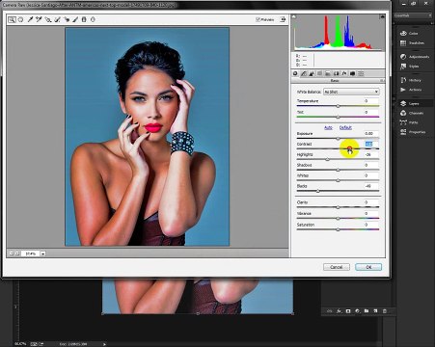Select the Graduated Filter tool

[84, 19]
